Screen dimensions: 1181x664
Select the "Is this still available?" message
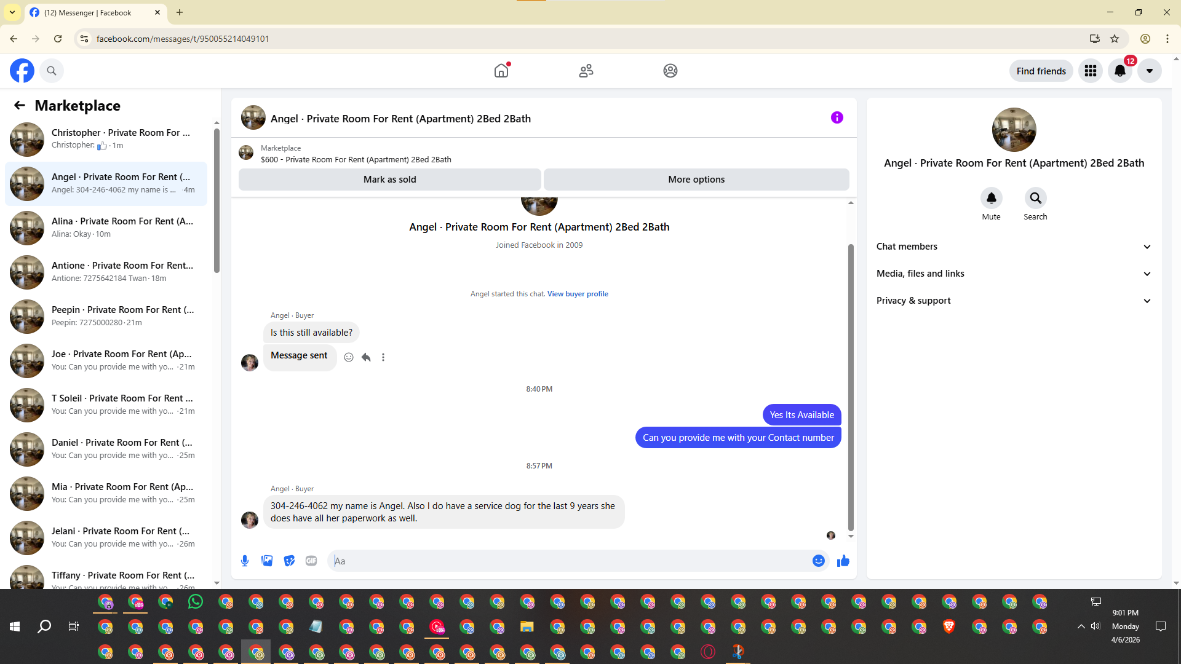[311, 333]
